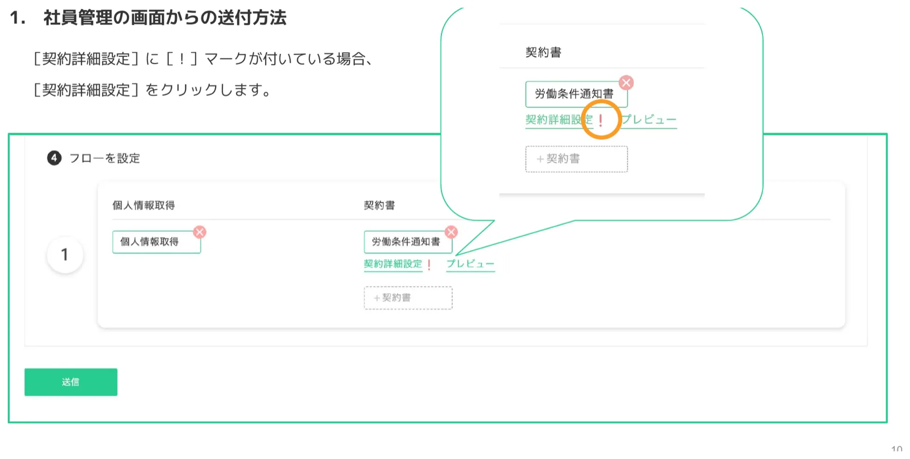
Task: Click the heading 社員管理の画面からの送付方法
Action: 165,18
